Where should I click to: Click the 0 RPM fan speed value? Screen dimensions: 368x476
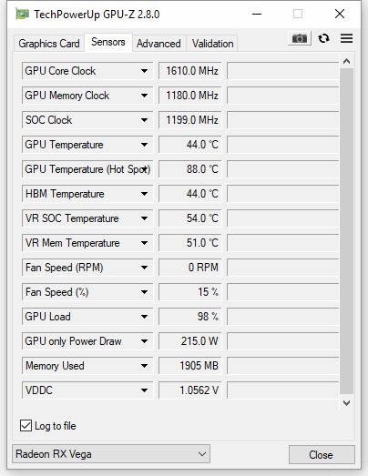click(x=190, y=268)
